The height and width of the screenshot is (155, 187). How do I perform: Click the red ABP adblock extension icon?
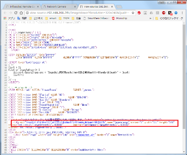pyautogui.click(x=164, y=13)
